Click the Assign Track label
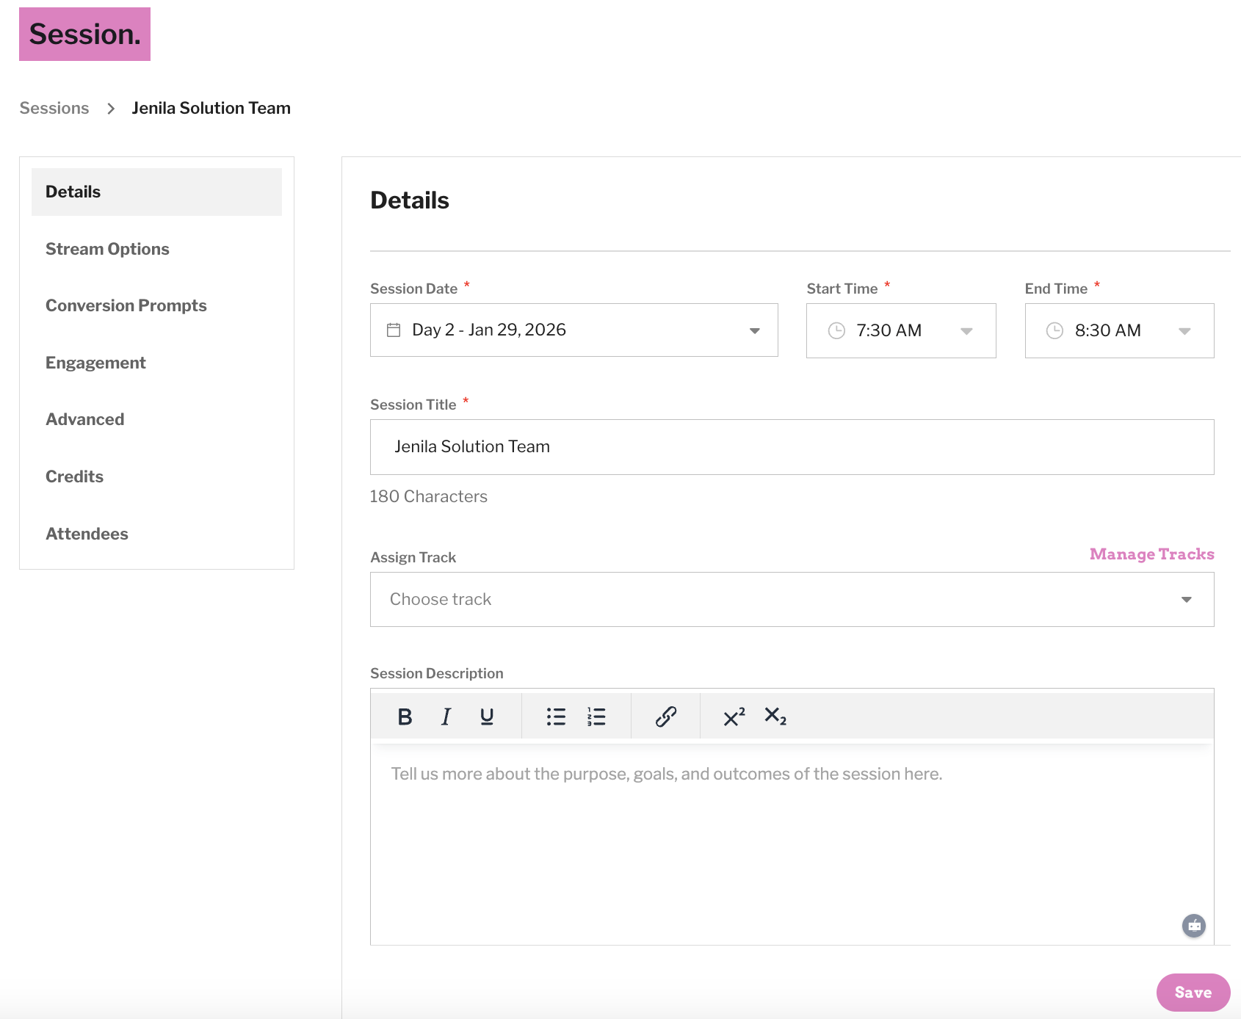The image size is (1241, 1019). [x=413, y=557]
